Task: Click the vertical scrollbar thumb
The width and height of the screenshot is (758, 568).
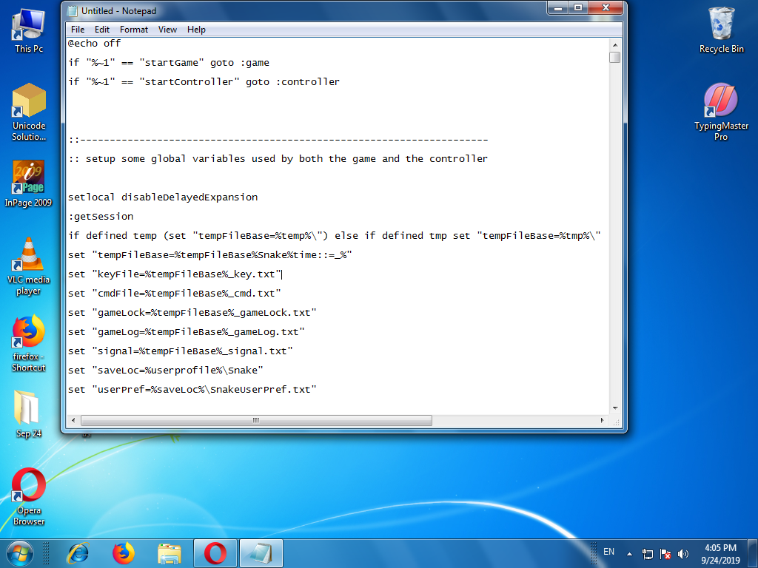Action: click(x=615, y=57)
